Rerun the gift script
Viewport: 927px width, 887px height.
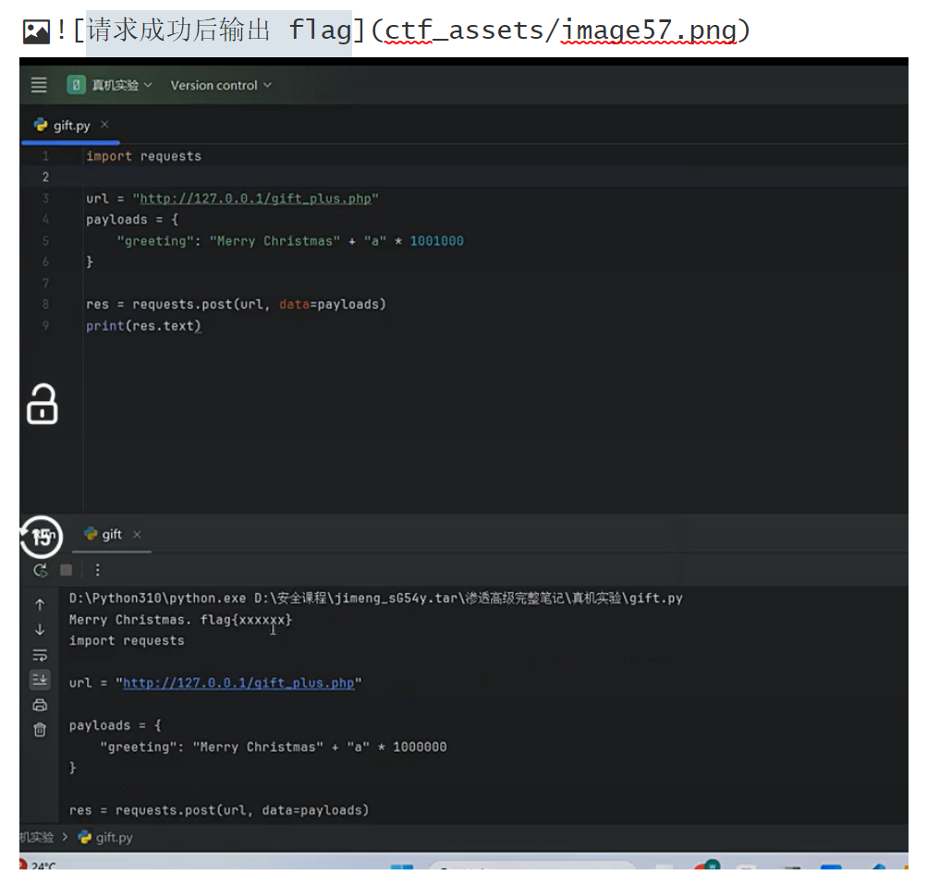tap(40, 570)
